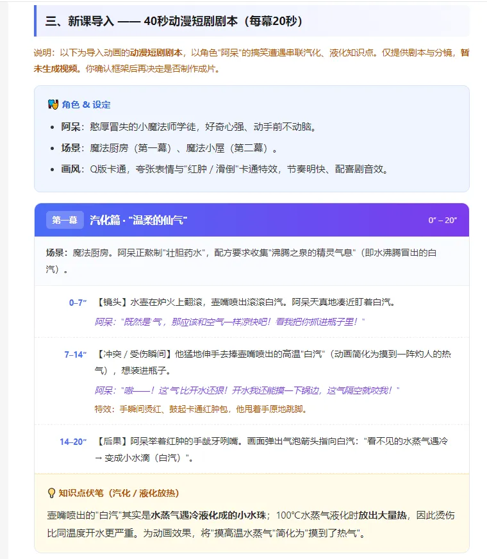Click the bold text 水蒸气遇冷液化成的小水珠
Image resolution: width=487 pixels, height=559 pixels.
208,515
